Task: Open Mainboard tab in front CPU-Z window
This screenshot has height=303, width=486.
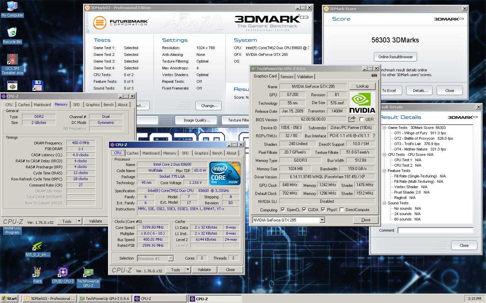Action: (x=151, y=153)
